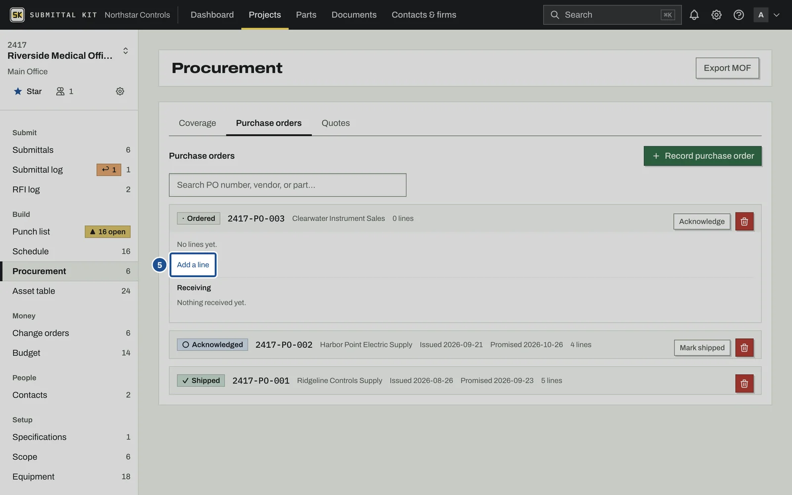View project members icon
This screenshot has height=495, width=792.
pyautogui.click(x=65, y=91)
